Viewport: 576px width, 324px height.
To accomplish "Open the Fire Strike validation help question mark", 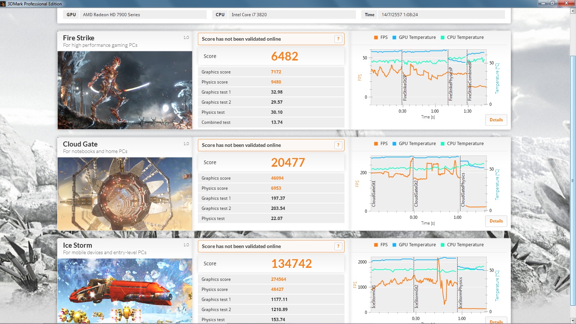I will click(x=338, y=39).
